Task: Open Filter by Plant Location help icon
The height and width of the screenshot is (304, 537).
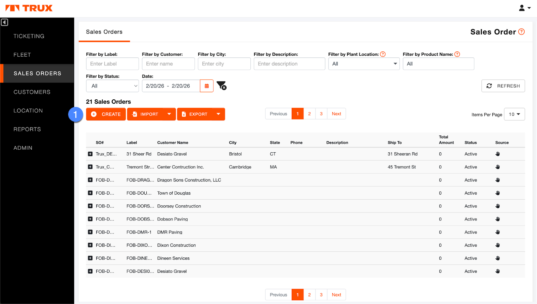Action: pos(383,54)
